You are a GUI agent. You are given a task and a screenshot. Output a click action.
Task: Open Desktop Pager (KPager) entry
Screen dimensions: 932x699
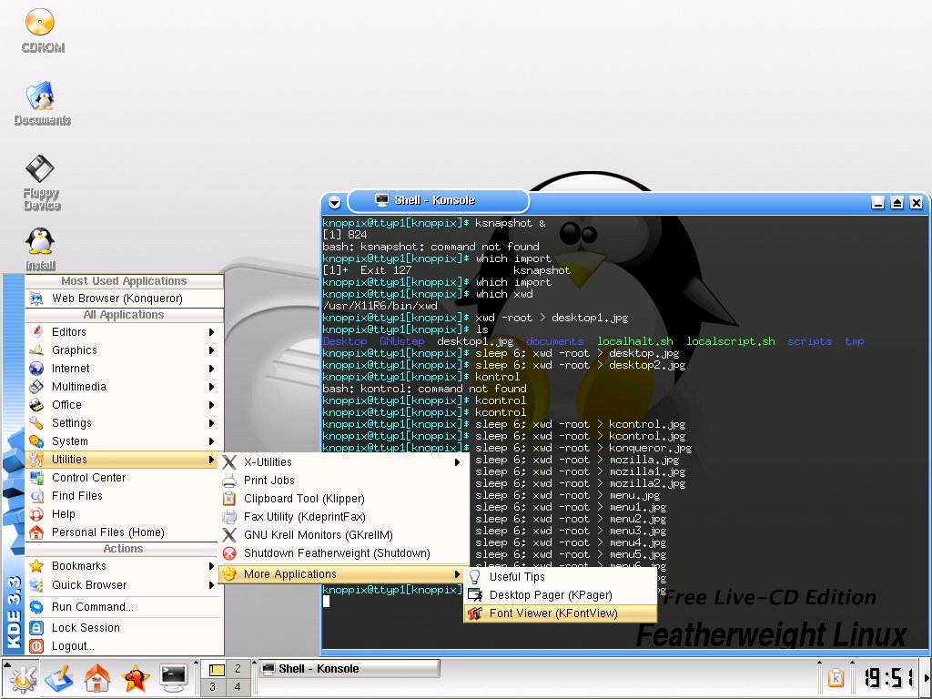coord(560,595)
